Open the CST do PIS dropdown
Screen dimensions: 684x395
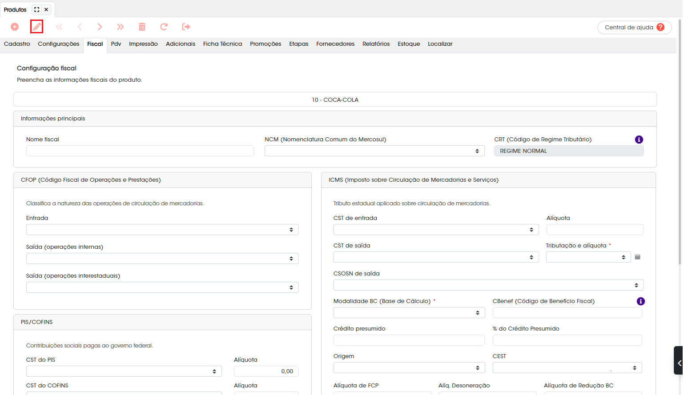pyautogui.click(x=124, y=371)
